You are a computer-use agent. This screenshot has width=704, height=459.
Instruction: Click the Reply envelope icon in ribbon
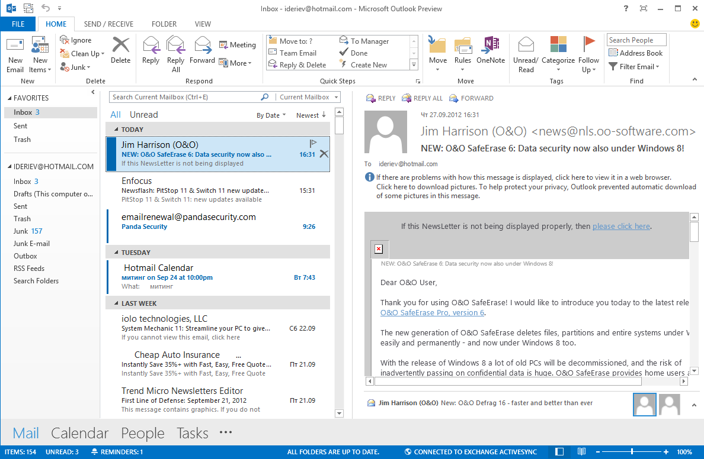point(151,45)
